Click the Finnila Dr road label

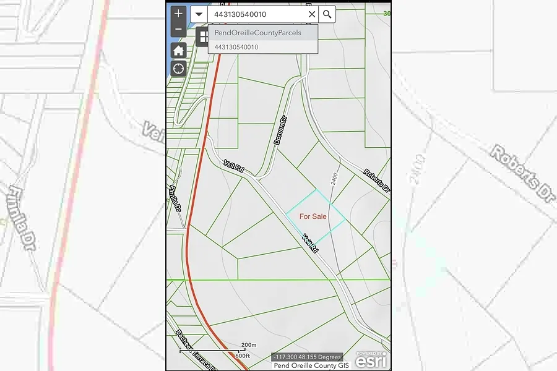point(175,199)
